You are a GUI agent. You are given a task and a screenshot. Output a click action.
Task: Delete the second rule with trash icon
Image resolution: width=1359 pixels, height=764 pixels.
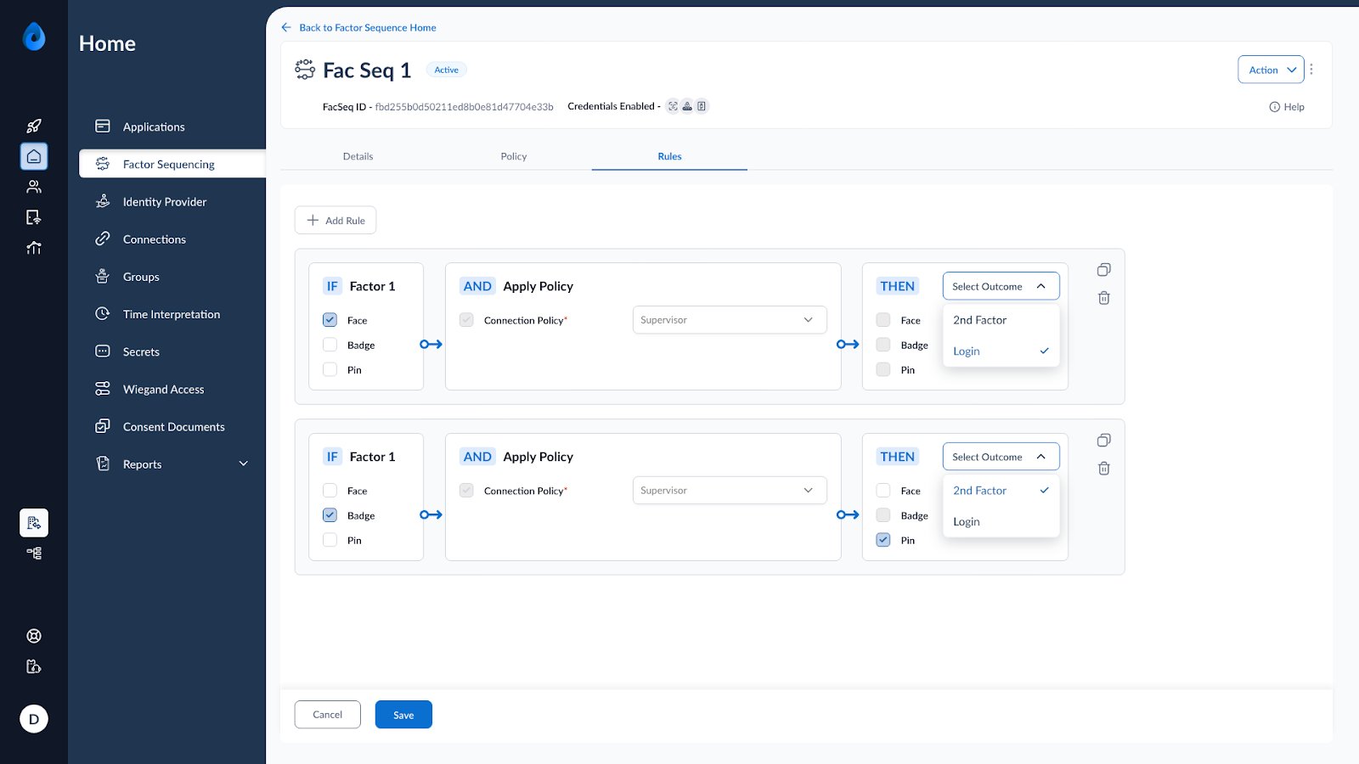1103,469
